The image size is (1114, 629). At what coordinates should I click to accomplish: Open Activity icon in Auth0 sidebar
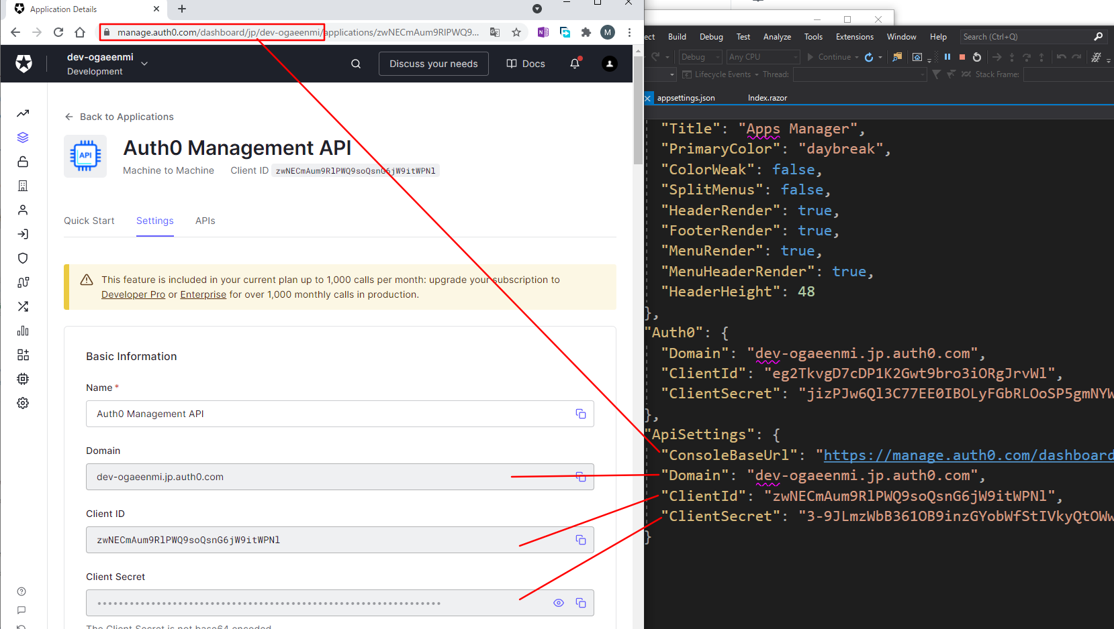(23, 113)
